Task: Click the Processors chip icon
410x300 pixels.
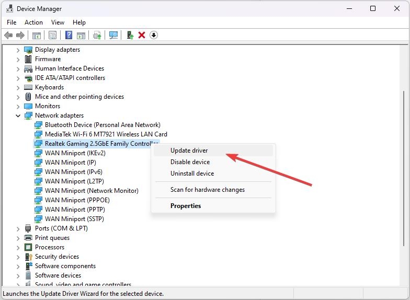Action: (28, 247)
